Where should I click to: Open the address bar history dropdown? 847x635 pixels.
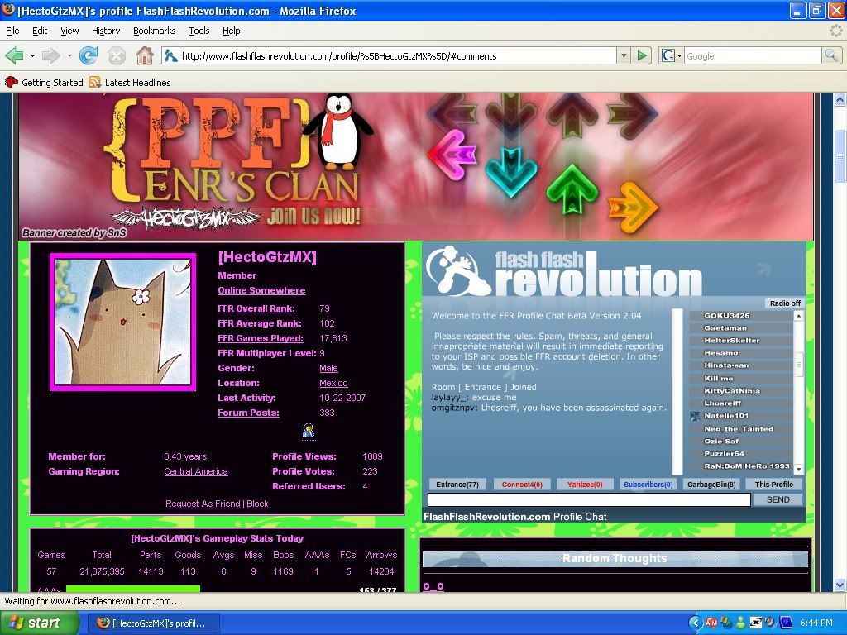[x=624, y=56]
